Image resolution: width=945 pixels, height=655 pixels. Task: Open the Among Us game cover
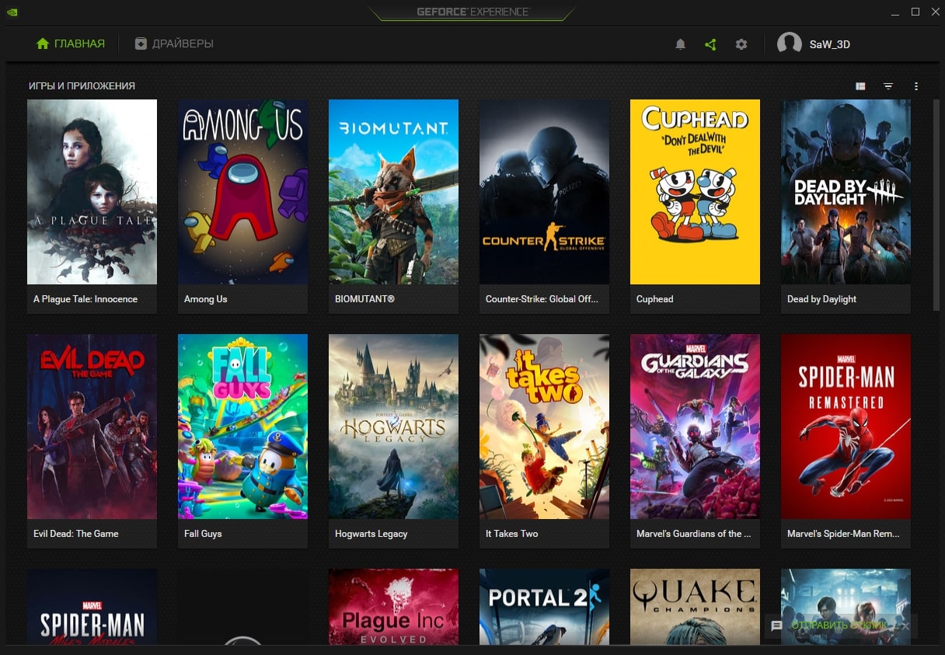pos(242,192)
